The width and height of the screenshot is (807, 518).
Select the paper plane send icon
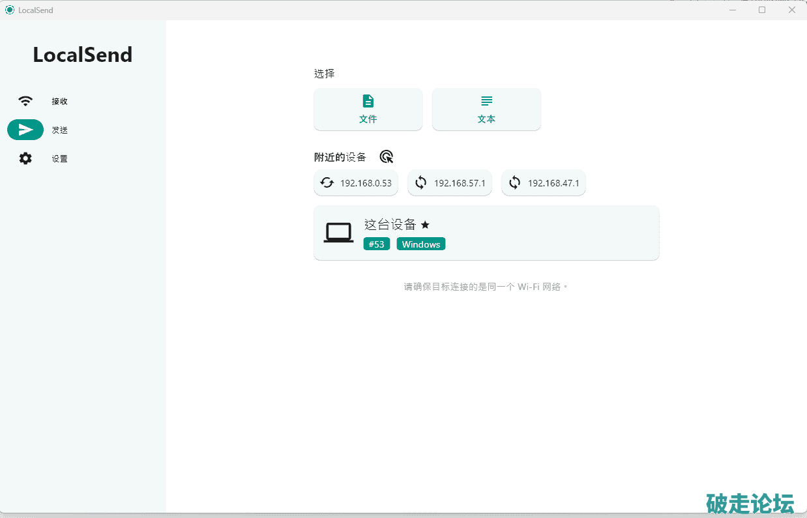click(x=25, y=130)
